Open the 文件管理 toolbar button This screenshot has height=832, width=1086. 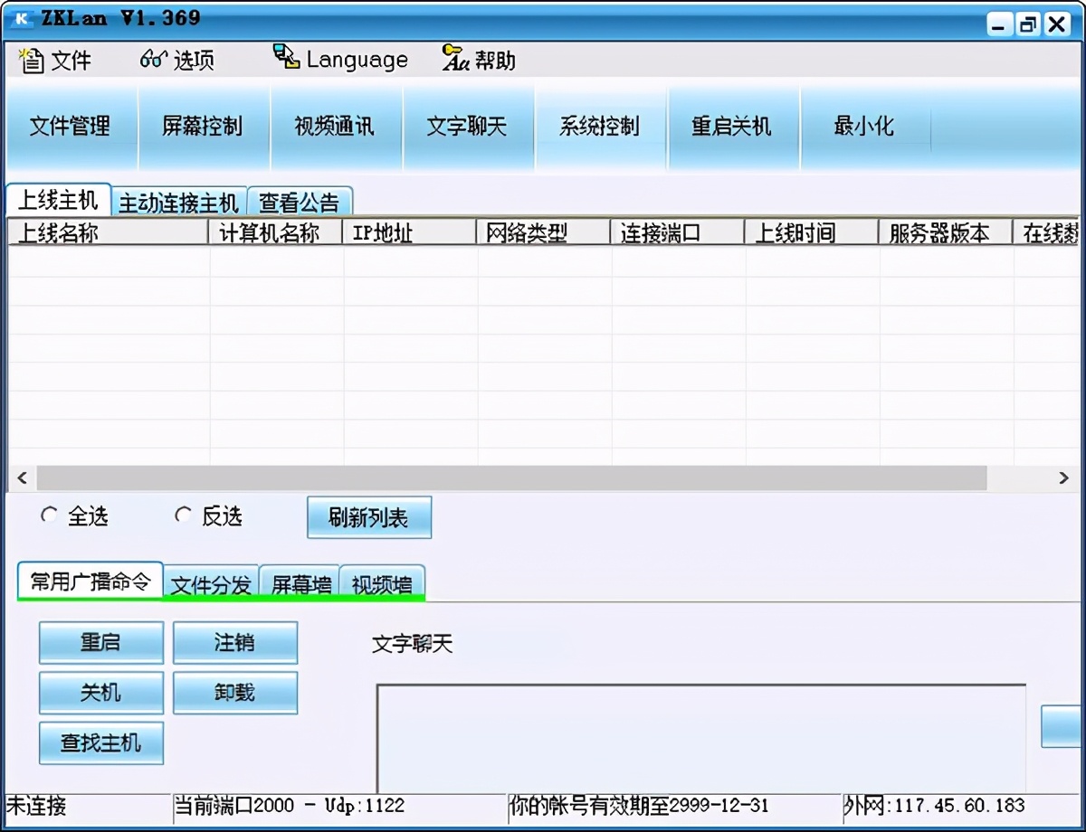(x=71, y=127)
